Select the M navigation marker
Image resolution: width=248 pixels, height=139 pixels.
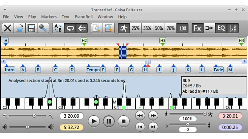click(x=230, y=70)
